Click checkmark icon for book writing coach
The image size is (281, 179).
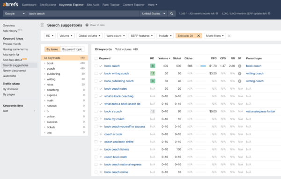[x=101, y=73]
